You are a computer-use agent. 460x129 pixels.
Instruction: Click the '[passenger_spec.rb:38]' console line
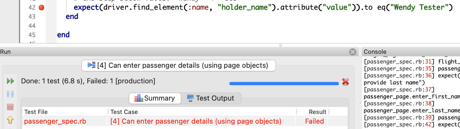[399, 103]
